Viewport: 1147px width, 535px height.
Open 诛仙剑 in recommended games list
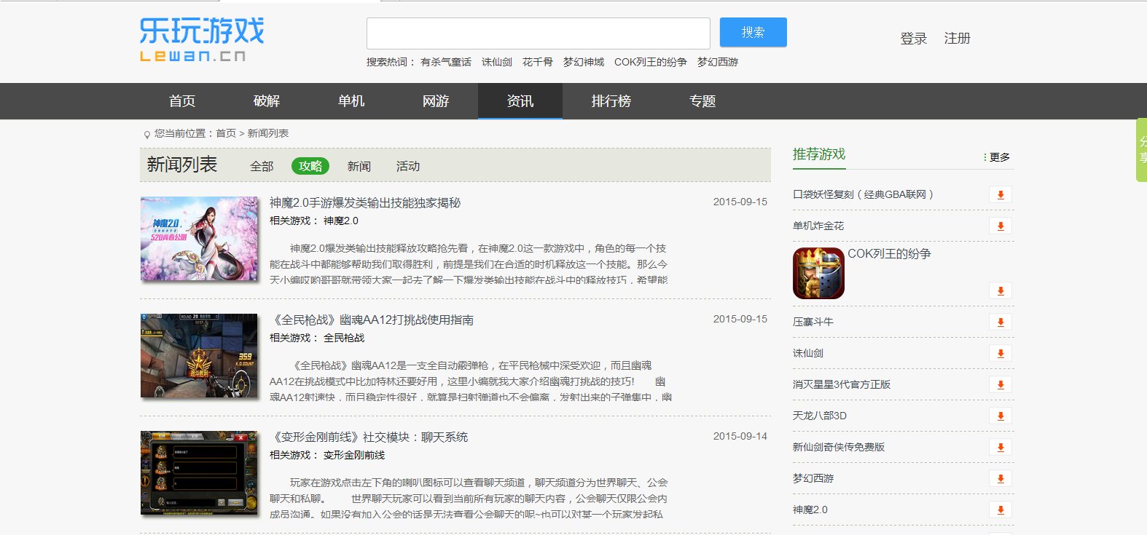point(808,353)
